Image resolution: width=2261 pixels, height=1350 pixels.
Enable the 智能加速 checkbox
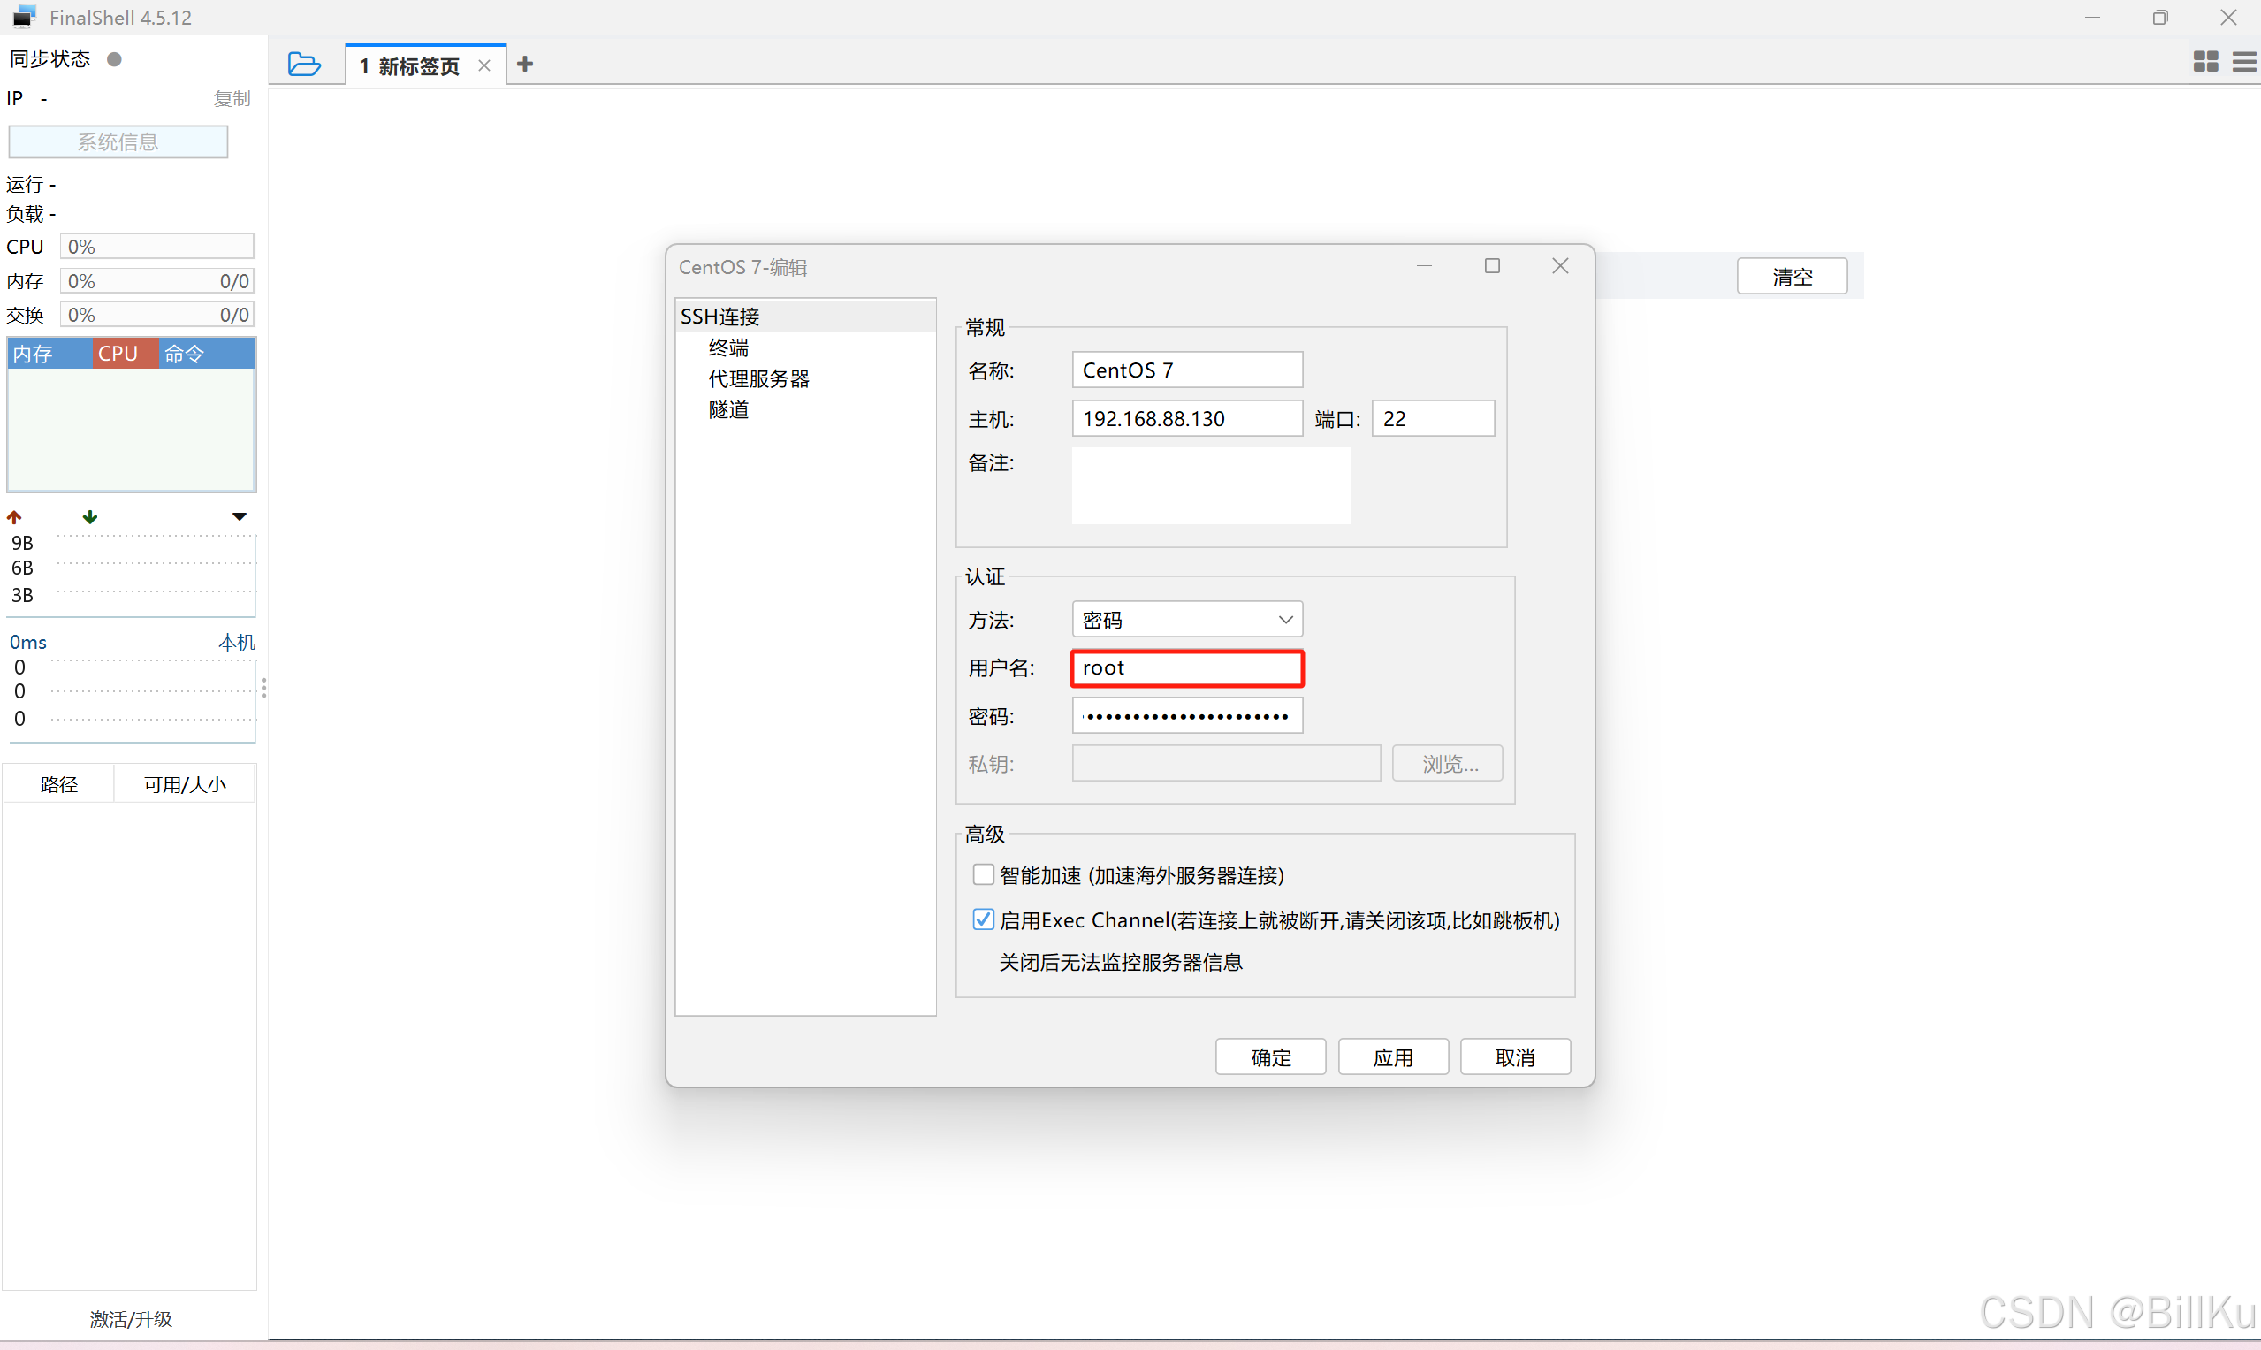pos(983,874)
